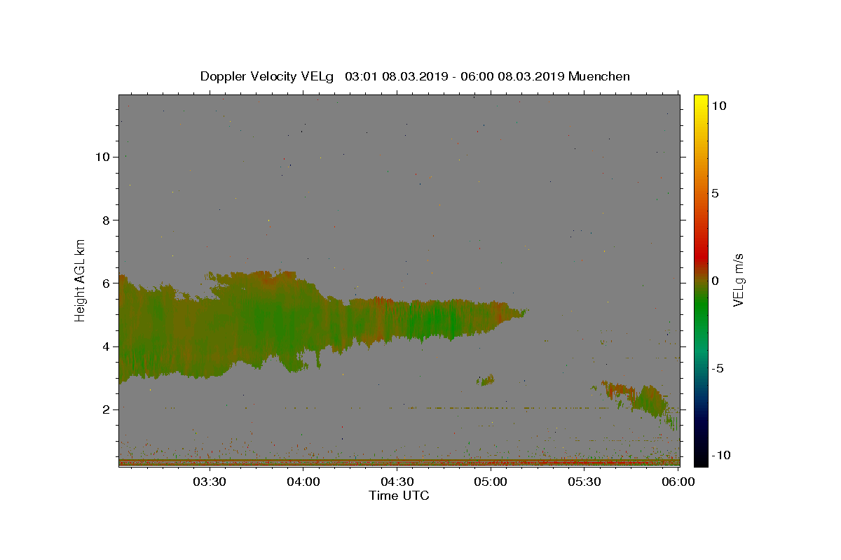Click the 04:00 time tick label
841x560 pixels.
pos(303,482)
